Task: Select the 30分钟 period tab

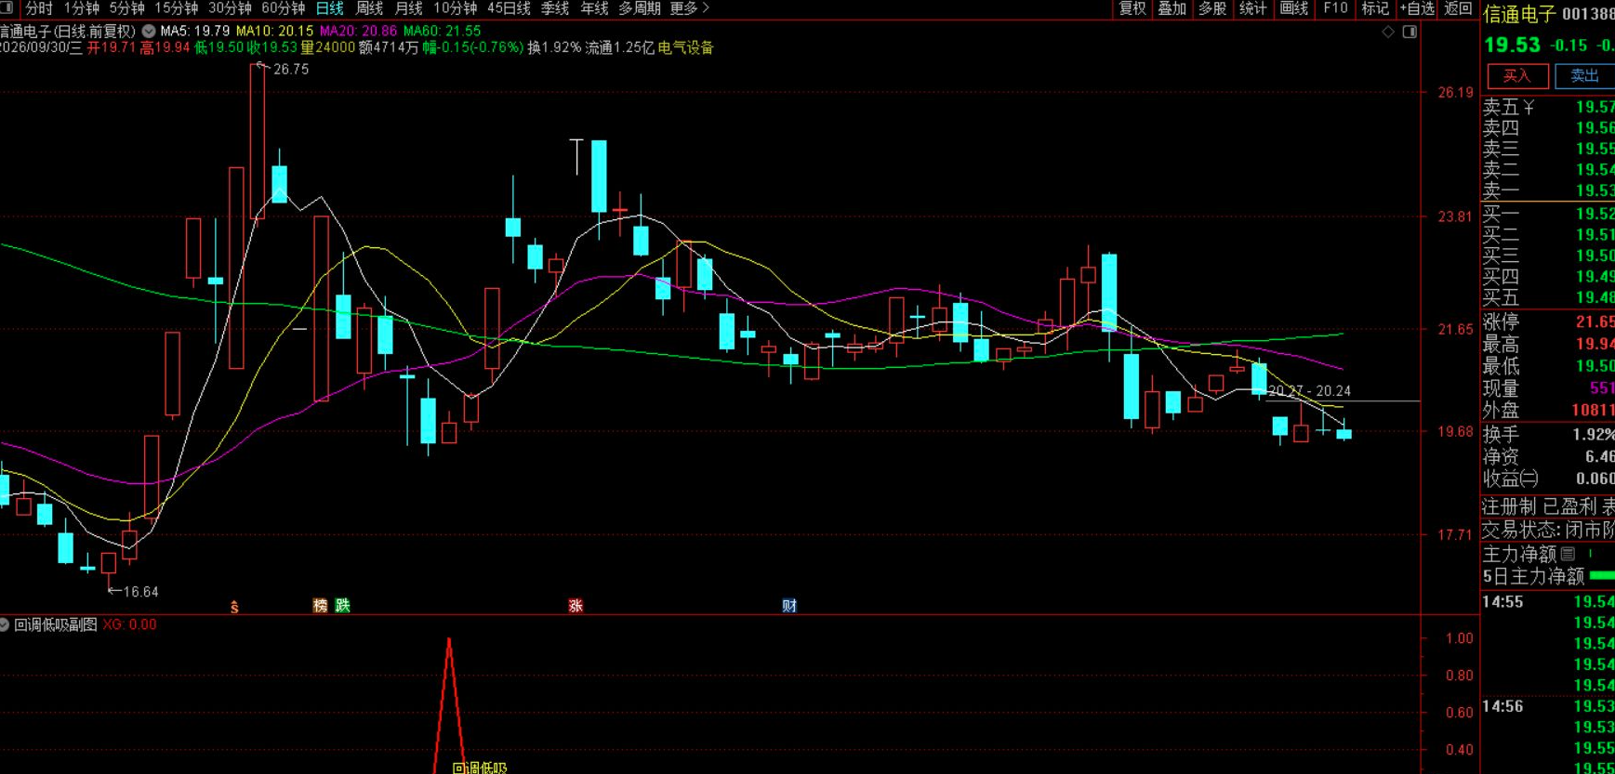Action: (229, 8)
